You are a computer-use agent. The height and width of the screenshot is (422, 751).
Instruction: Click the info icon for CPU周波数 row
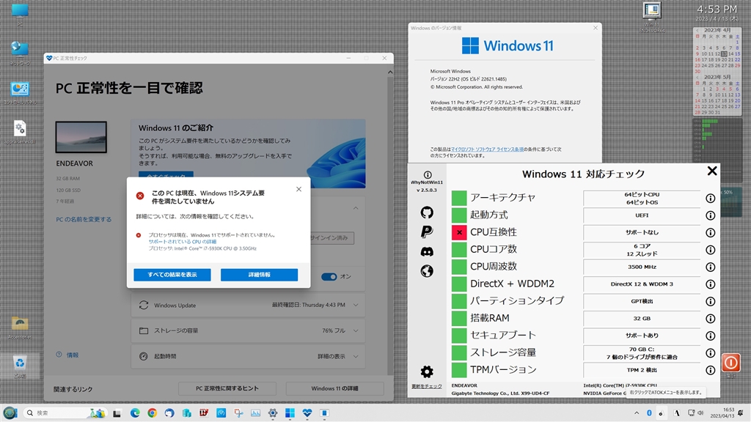[710, 267]
